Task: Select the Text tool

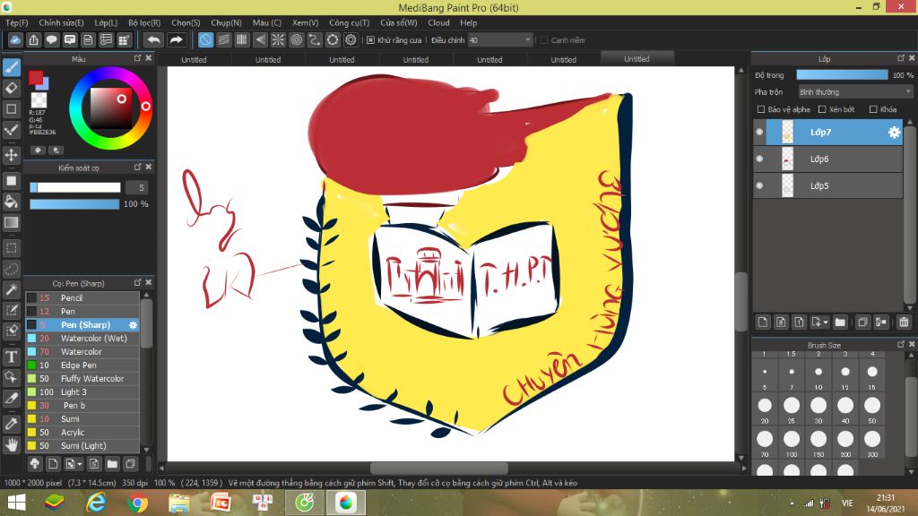Action: tap(11, 357)
